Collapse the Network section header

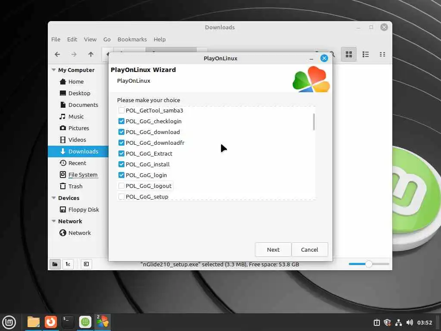tap(54, 221)
